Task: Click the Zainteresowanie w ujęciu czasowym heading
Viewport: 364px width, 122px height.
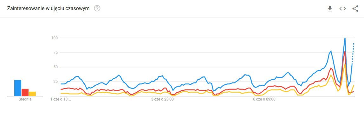Action: (x=48, y=9)
